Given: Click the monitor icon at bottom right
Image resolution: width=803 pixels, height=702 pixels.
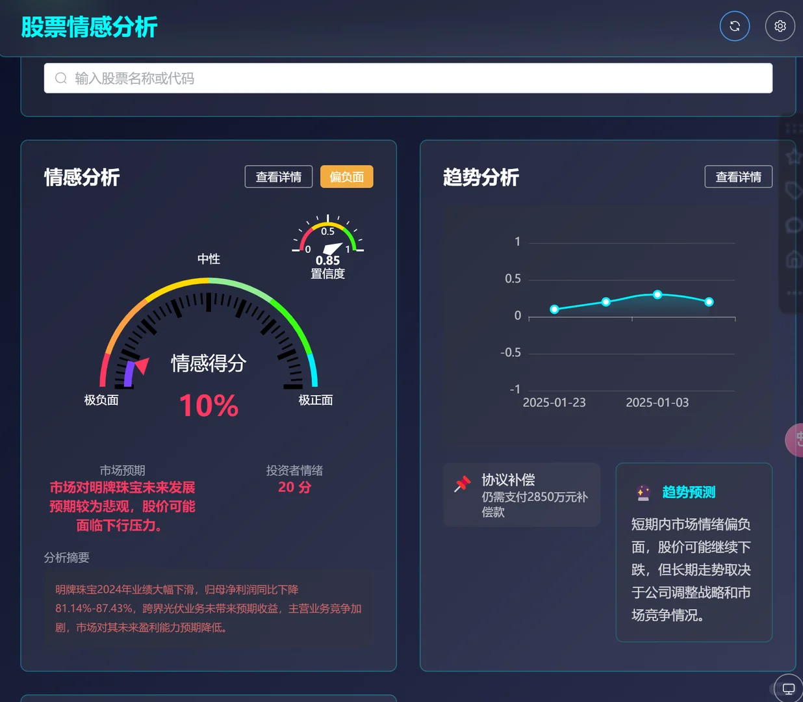Looking at the screenshot, I should click(788, 688).
